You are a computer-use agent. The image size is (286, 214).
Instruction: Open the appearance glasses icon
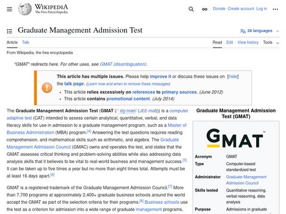pyautogui.click(x=204, y=9)
